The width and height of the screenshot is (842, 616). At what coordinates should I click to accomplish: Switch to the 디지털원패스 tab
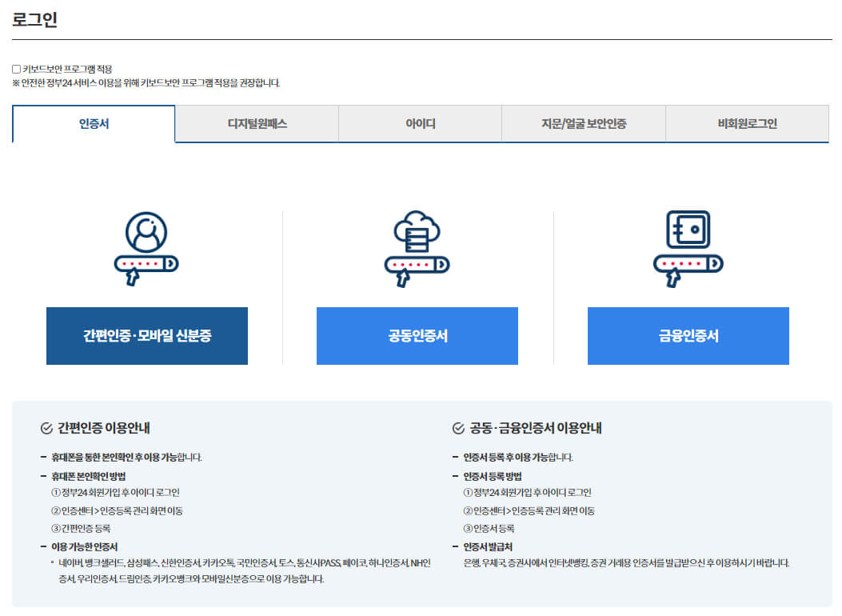tap(256, 123)
